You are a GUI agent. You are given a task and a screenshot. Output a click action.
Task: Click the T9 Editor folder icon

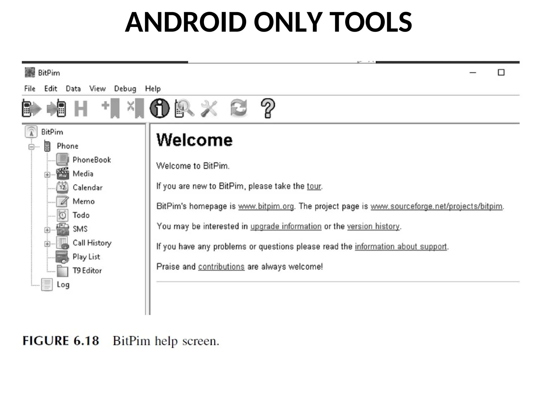[x=63, y=271]
